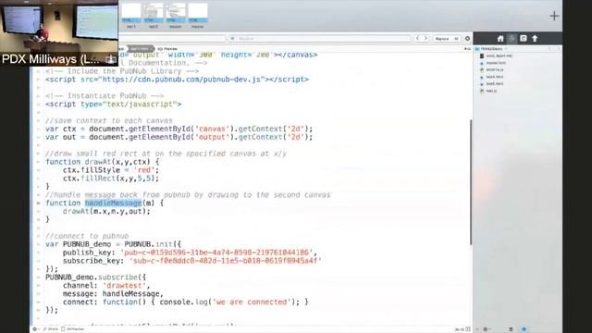Open the third file with green js icon

tap(491, 70)
